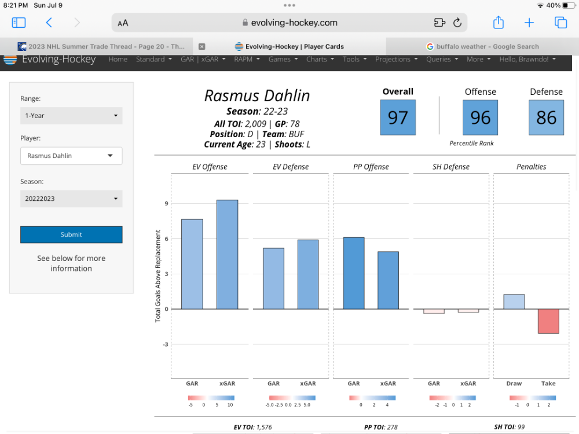Tap the three-dot multitasking indicator
This screenshot has width=579, height=434.
(x=289, y=5)
